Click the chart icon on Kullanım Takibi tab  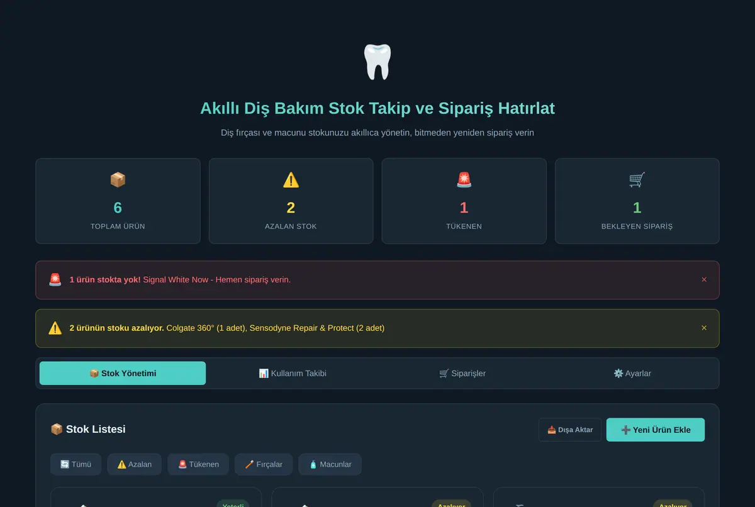pyautogui.click(x=264, y=373)
